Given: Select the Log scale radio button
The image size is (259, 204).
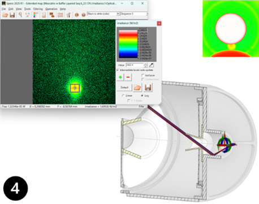Looking at the screenshot, I should pos(142,96).
